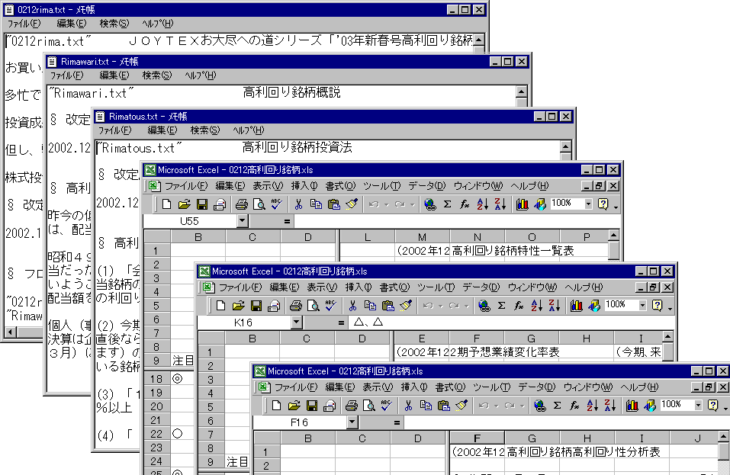Click Cut scissors icon in middle Excel window (cell K16)
Viewport: 730px width, 475px height.
click(352, 306)
